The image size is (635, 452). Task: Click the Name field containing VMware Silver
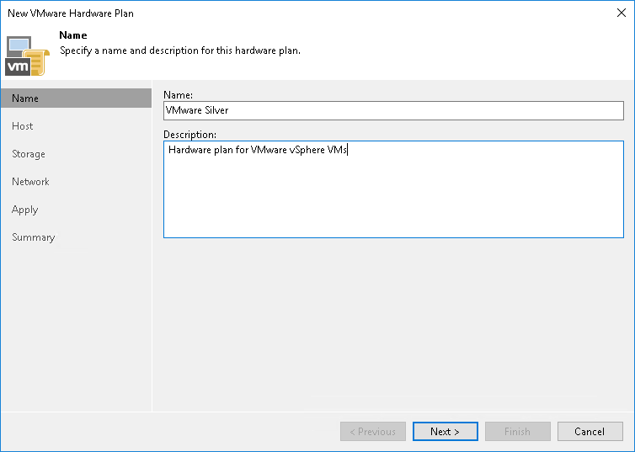click(x=393, y=110)
